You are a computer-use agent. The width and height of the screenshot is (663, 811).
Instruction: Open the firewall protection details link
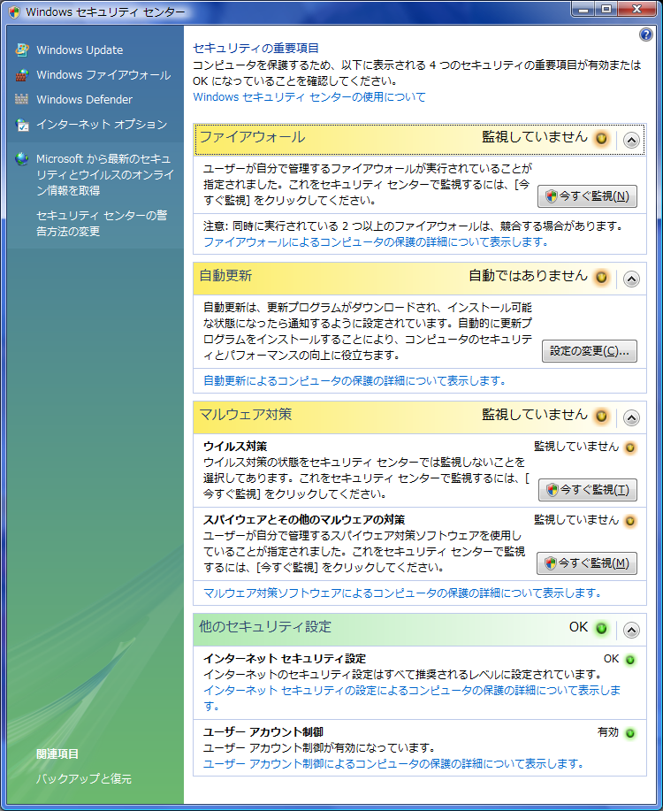click(376, 242)
